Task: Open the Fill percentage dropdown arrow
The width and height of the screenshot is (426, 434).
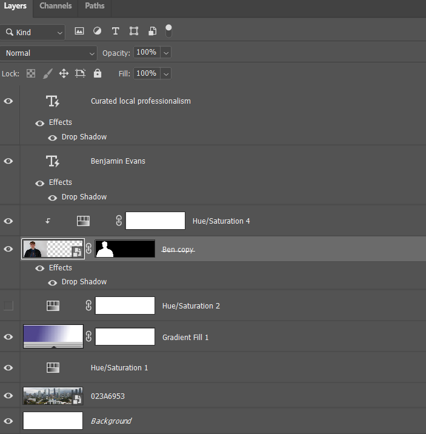Action: coord(166,73)
